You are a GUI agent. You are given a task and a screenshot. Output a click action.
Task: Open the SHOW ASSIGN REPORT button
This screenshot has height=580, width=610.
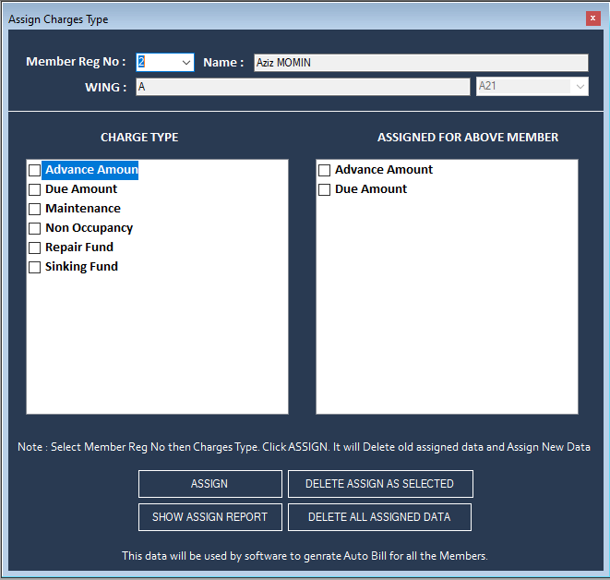210,517
